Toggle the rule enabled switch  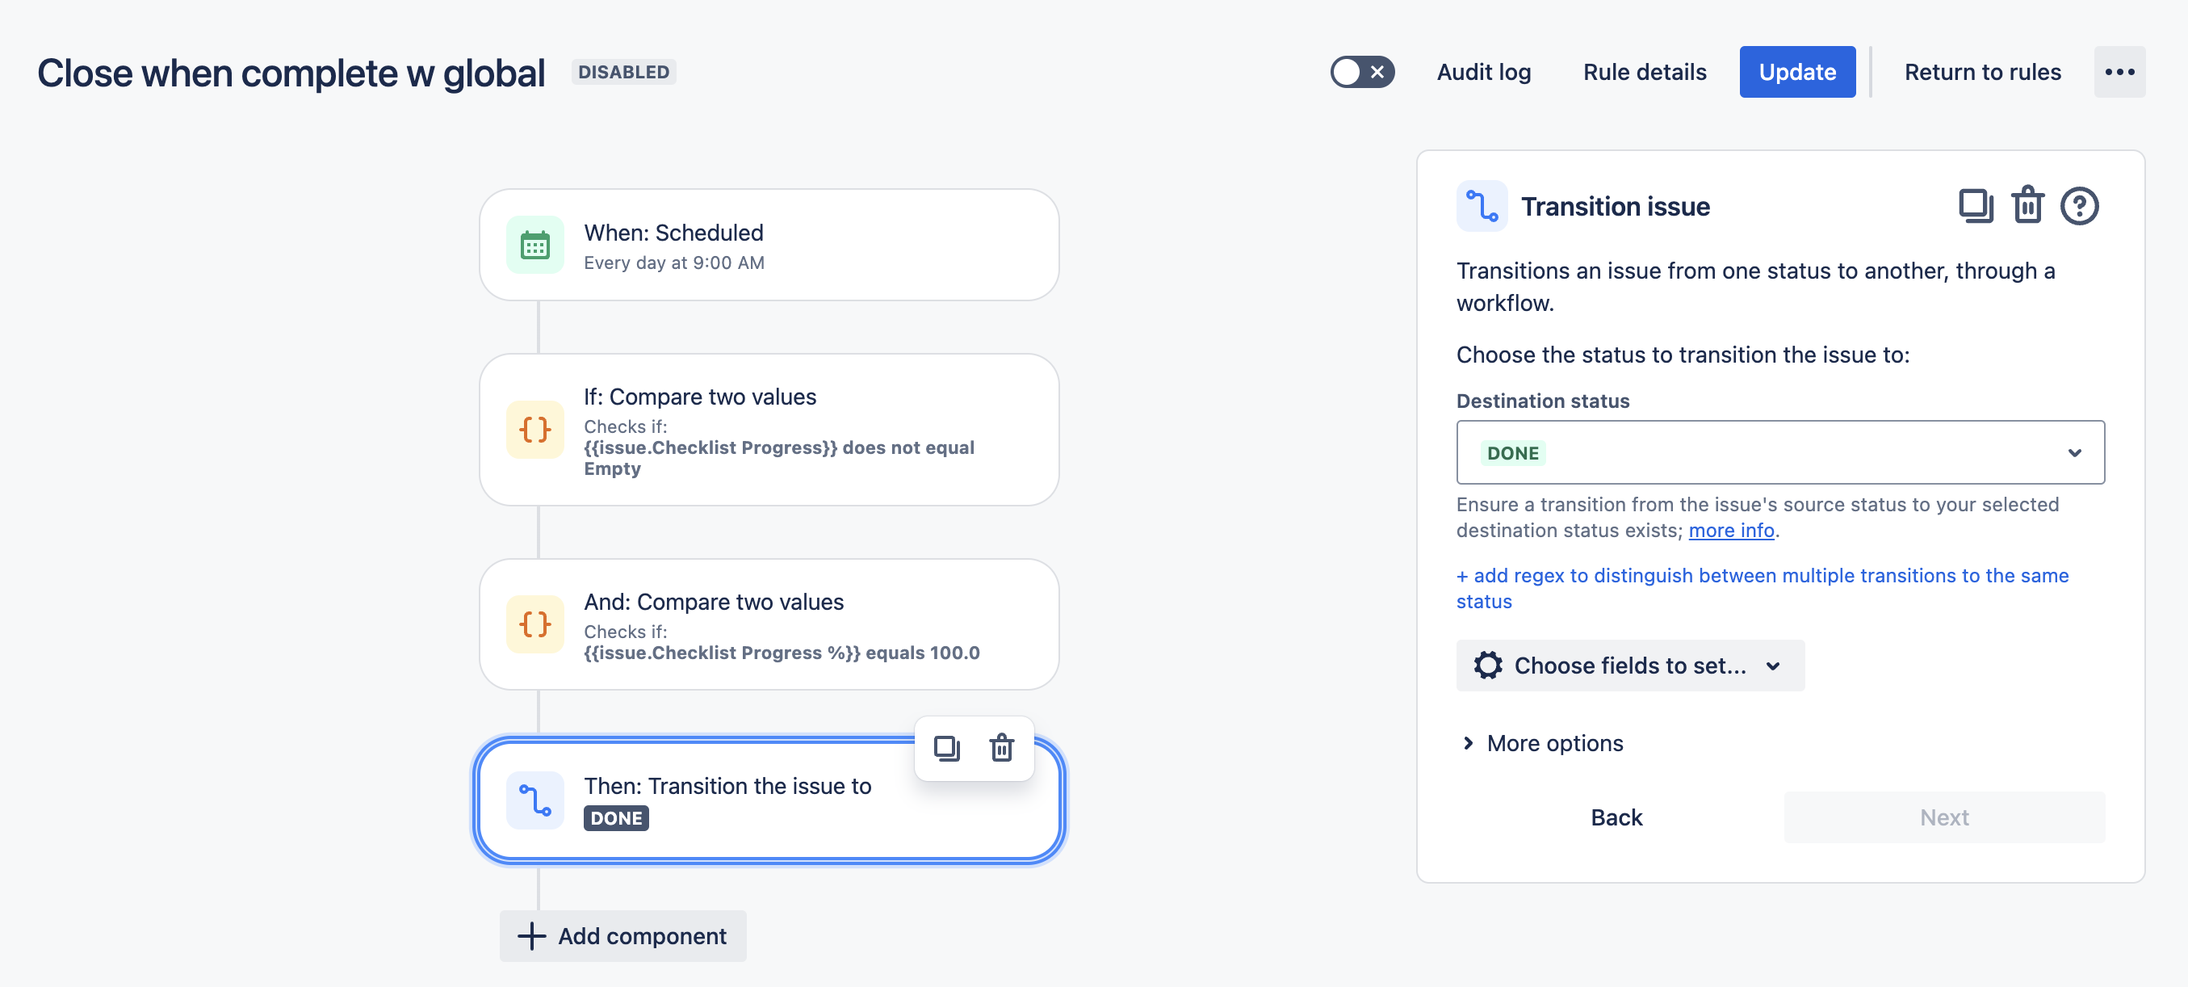1361,72
